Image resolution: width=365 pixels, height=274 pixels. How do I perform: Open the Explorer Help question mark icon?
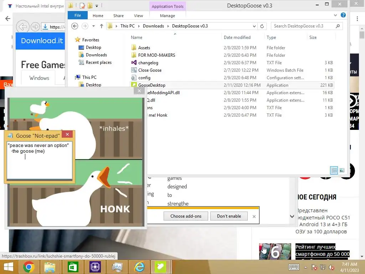(x=343, y=15)
